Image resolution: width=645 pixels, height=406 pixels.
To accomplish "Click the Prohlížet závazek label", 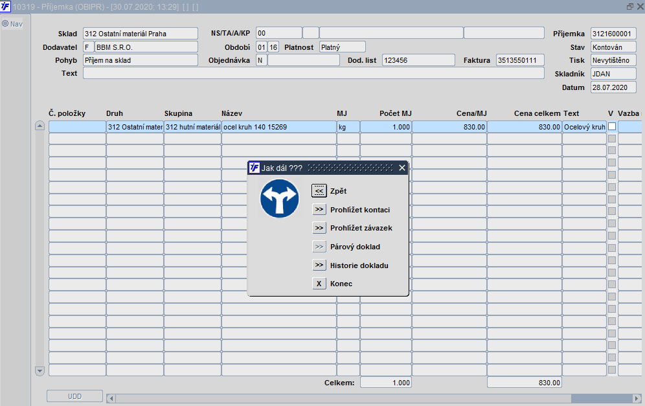I will click(x=361, y=228).
